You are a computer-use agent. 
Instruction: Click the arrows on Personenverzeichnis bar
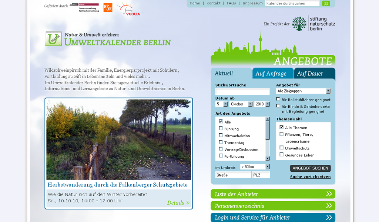pos(329,206)
